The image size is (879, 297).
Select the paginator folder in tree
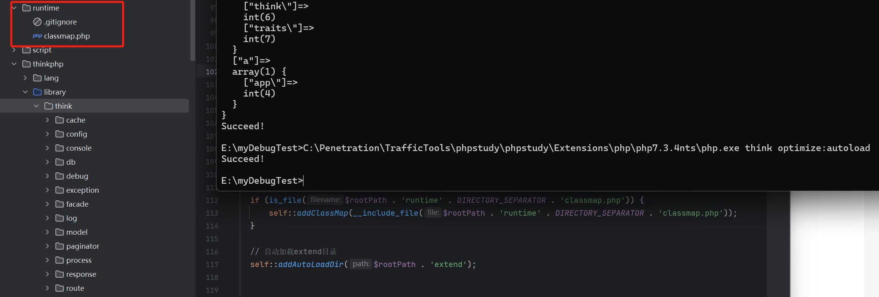coord(83,246)
